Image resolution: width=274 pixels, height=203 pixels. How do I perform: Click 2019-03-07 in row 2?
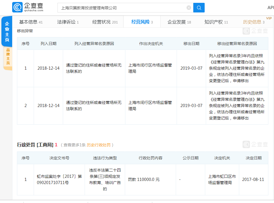(191, 106)
